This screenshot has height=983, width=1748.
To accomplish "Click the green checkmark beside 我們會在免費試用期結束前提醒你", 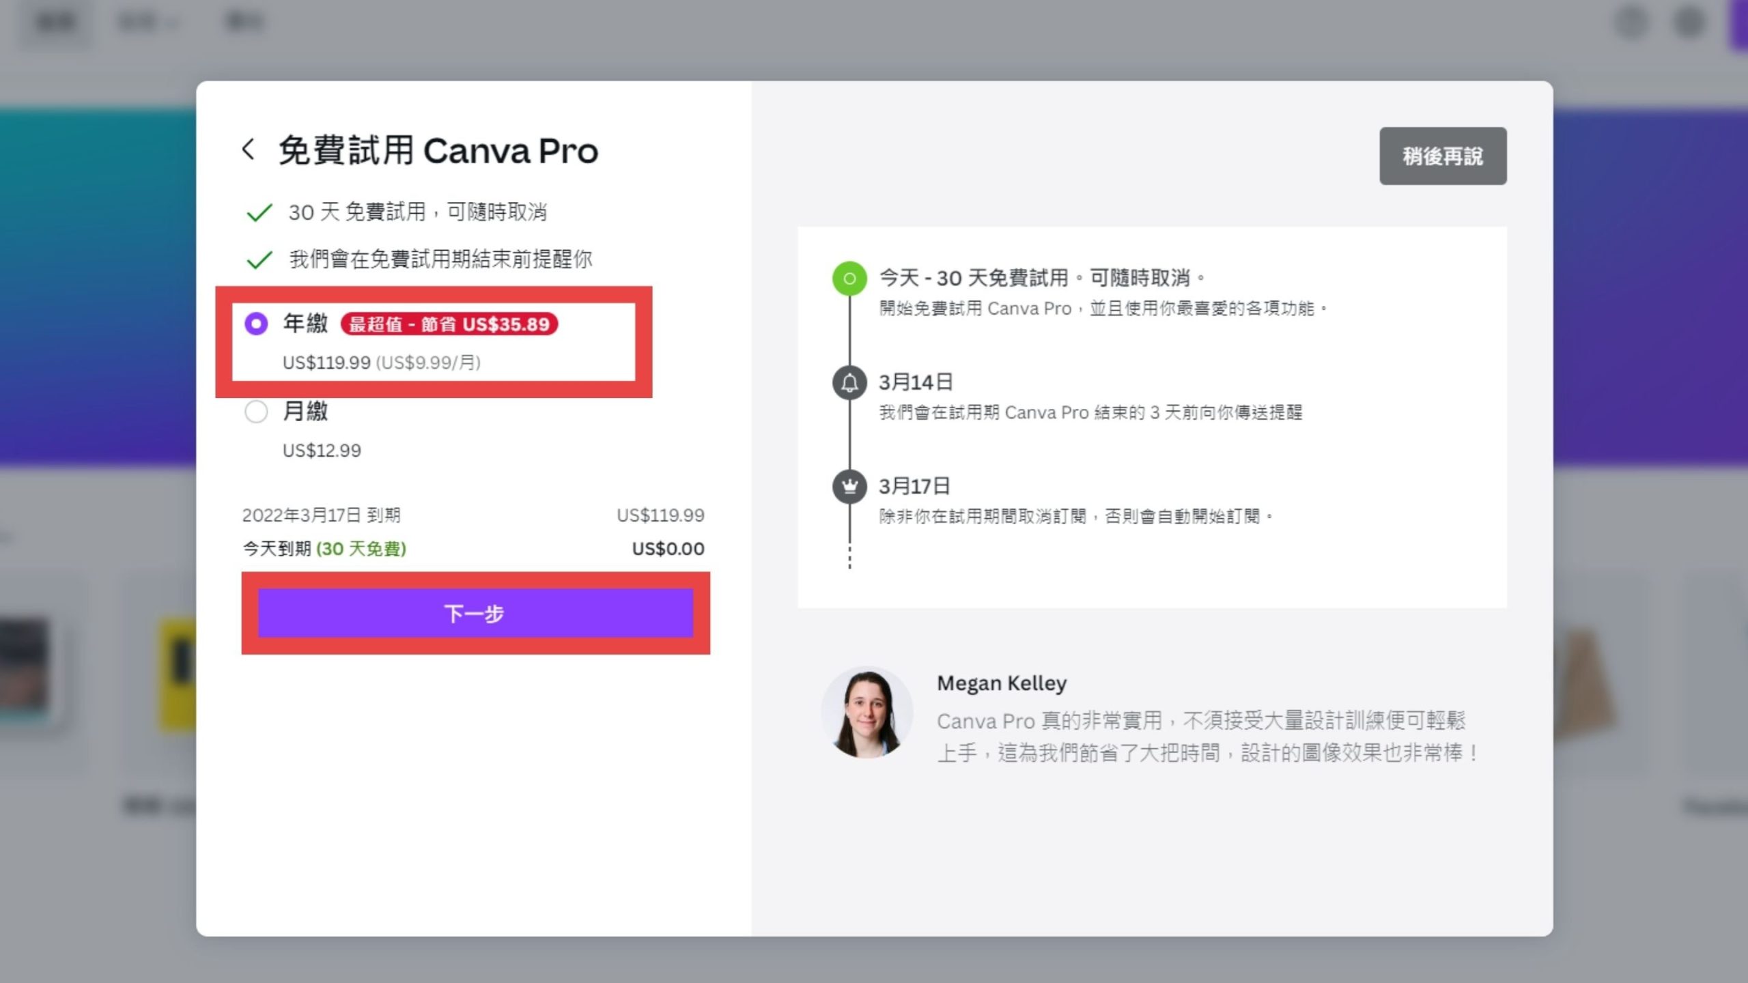I will (259, 260).
